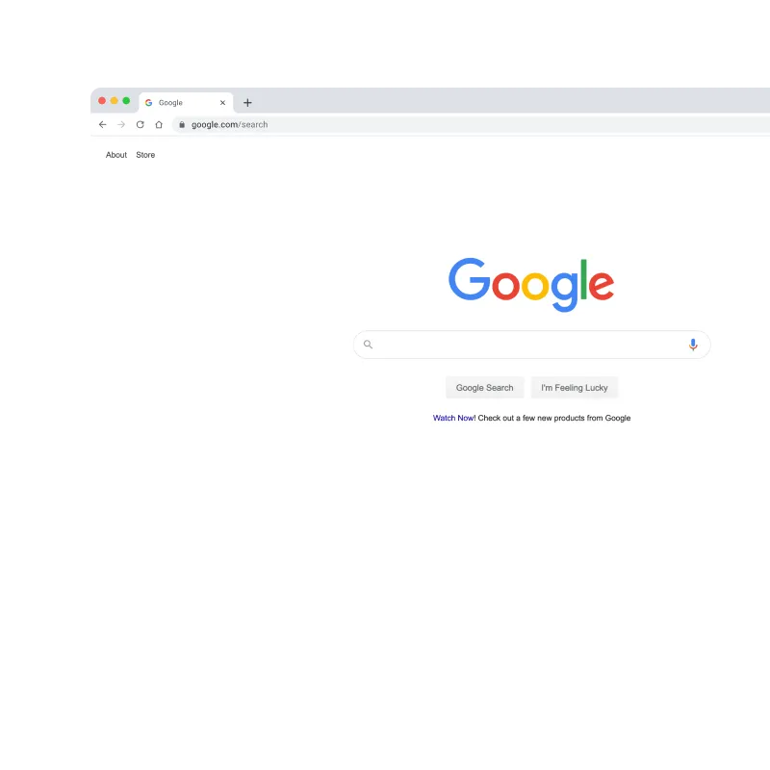
Task: Reload the page with refresh icon
Action: coord(140,125)
